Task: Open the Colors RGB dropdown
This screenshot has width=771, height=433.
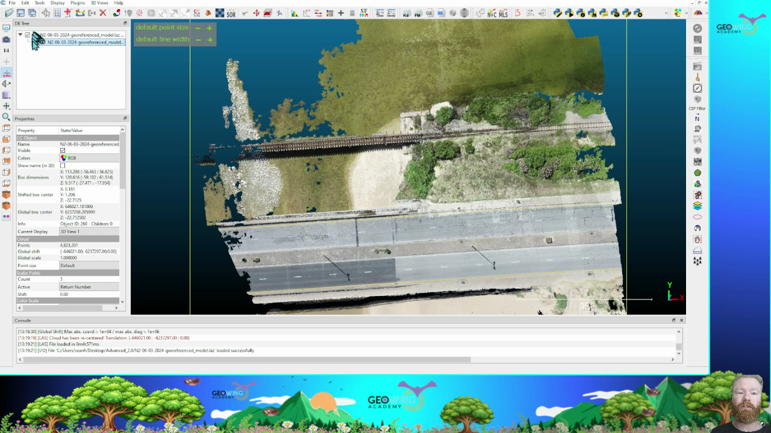Action: [89, 158]
